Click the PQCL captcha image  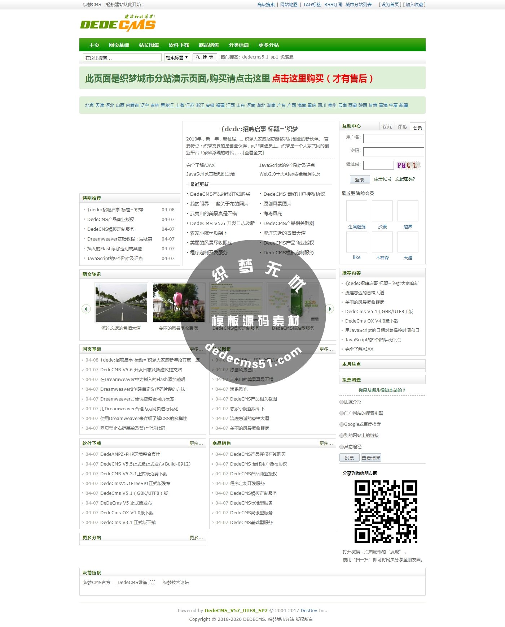coord(408,165)
